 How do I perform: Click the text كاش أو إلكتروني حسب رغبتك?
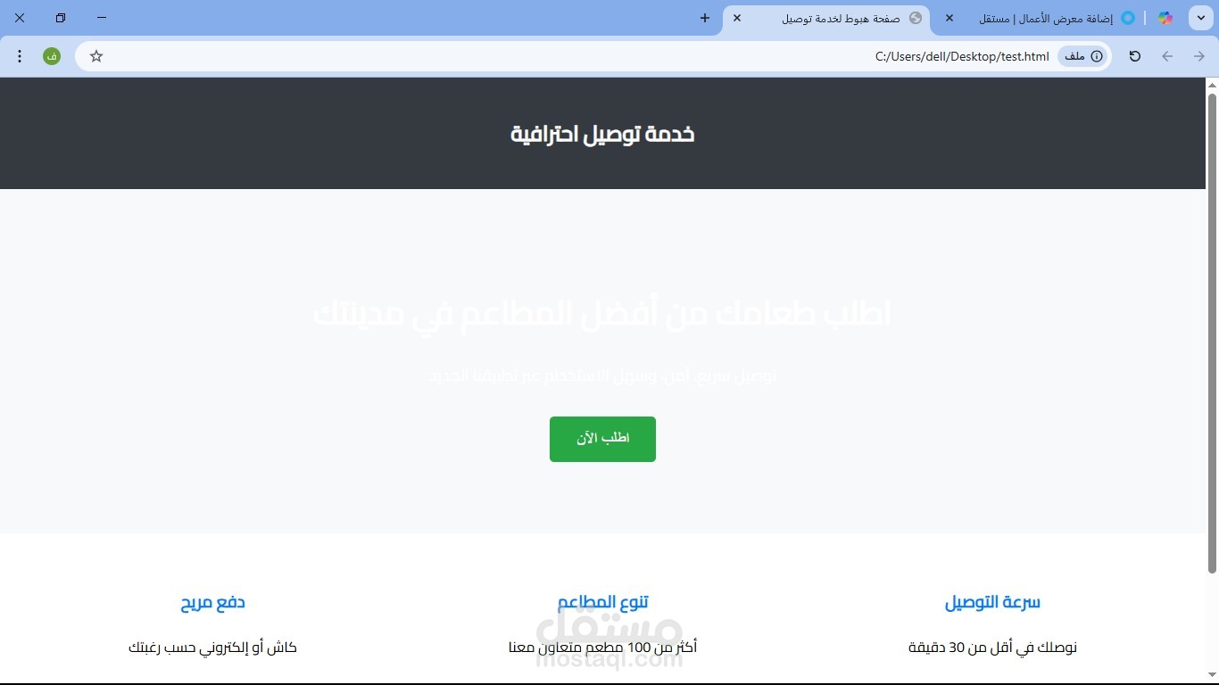click(x=212, y=648)
